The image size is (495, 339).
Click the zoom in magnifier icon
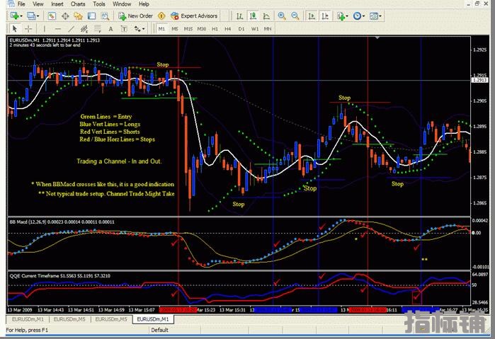pos(282,16)
